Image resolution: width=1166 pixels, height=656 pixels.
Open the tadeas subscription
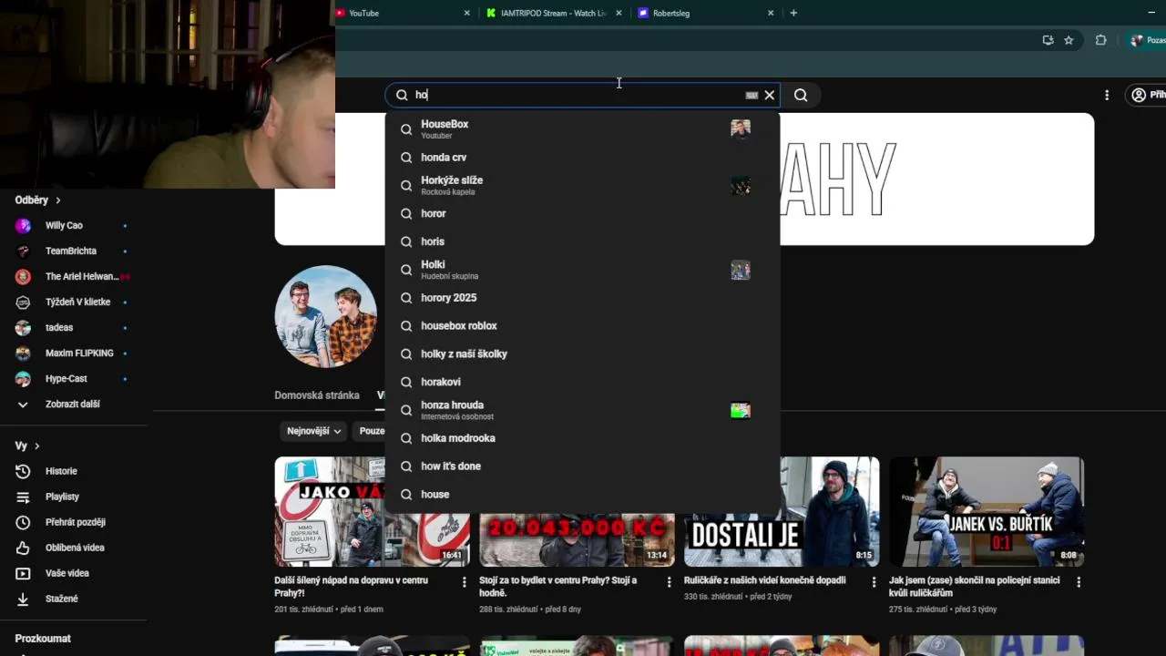pyautogui.click(x=73, y=327)
